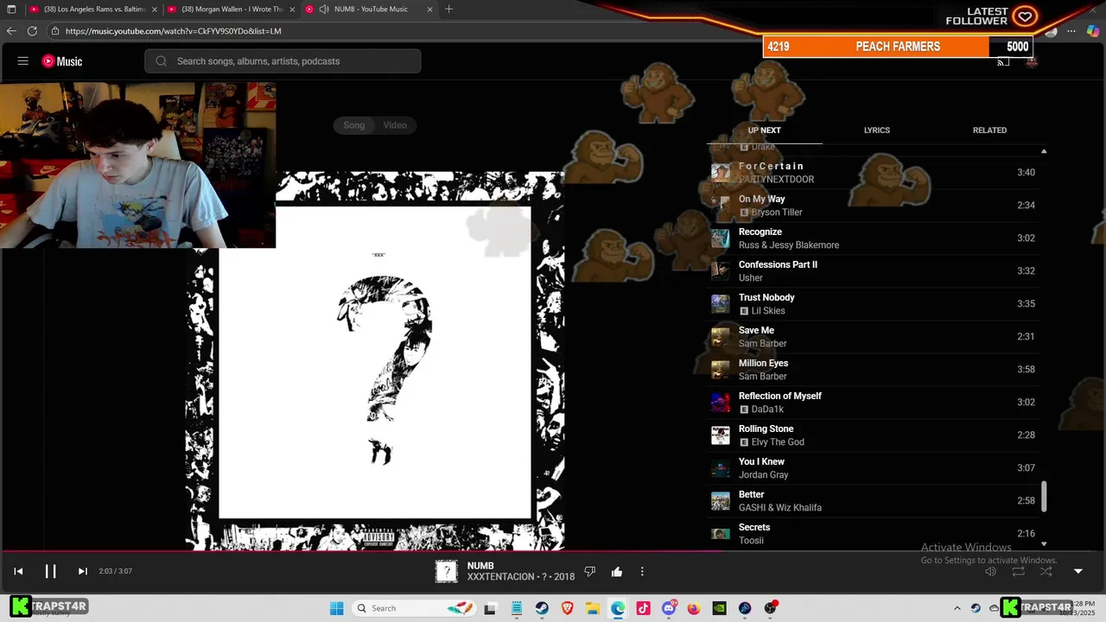Reload the page with the refresh icon
This screenshot has height=622, width=1106.
point(32,31)
